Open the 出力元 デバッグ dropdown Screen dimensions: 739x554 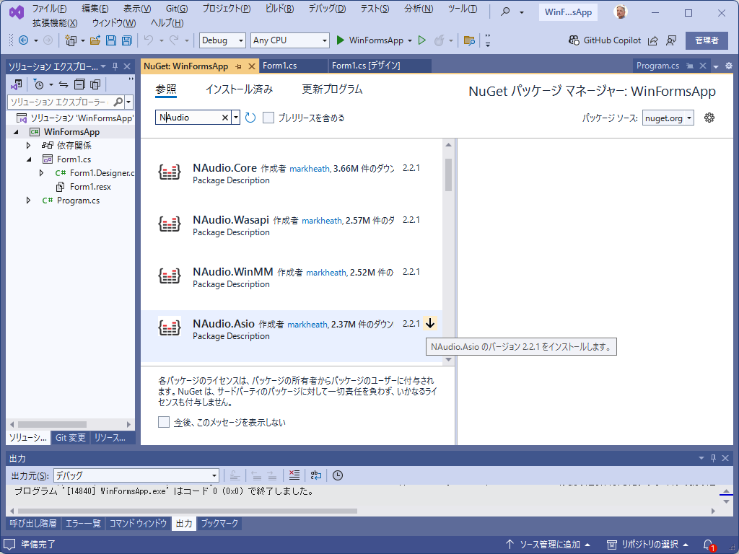tap(136, 475)
